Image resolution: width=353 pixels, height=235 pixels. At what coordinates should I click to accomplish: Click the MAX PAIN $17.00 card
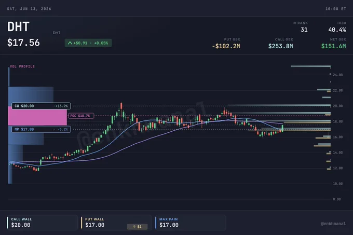(x=191, y=222)
